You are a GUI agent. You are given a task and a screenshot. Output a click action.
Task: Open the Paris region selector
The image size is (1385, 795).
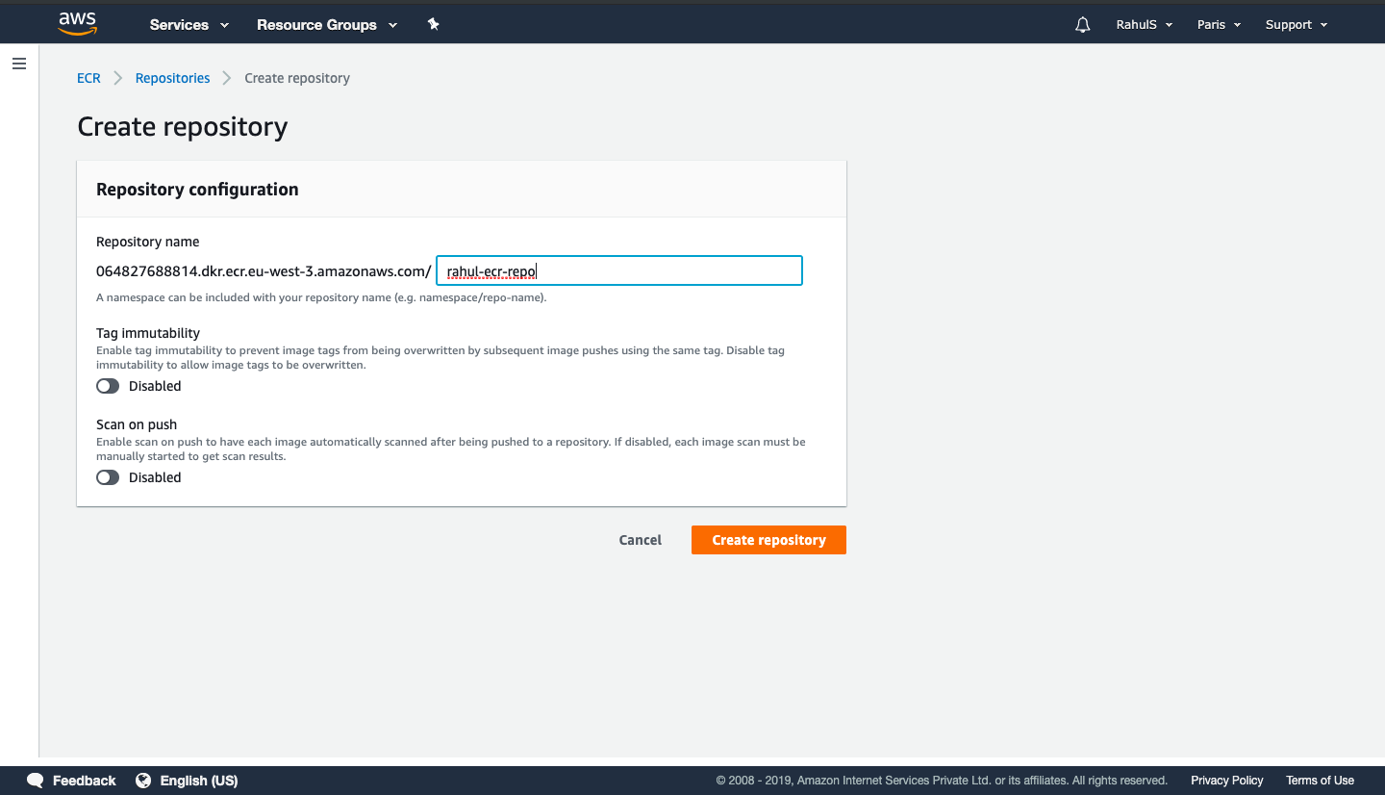(1219, 25)
